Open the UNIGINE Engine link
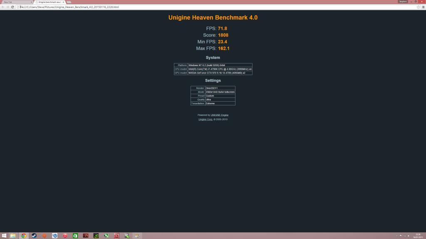This screenshot has height=239, width=426. pyautogui.click(x=220, y=115)
